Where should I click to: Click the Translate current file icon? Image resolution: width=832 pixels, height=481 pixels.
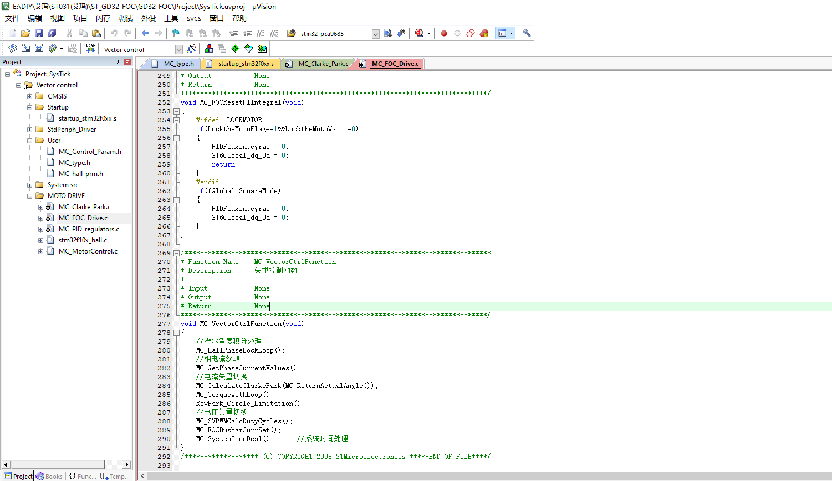[12, 49]
